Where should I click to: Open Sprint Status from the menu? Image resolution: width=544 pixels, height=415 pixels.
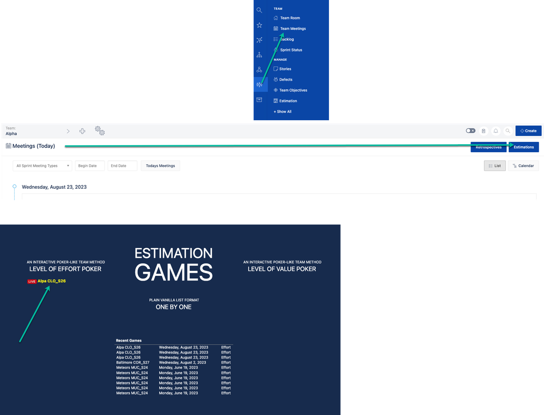[x=288, y=50]
